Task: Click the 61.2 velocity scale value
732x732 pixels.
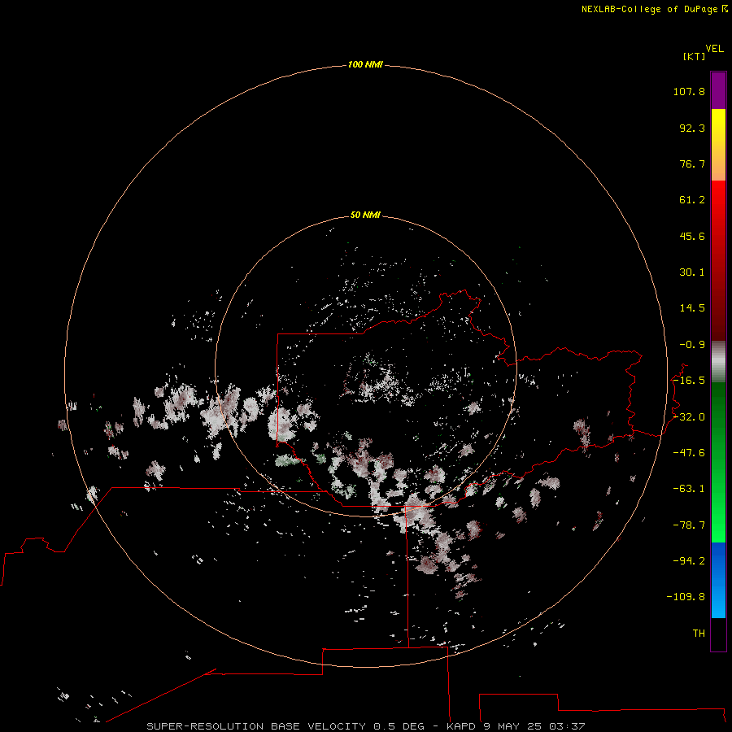Action: (692, 200)
